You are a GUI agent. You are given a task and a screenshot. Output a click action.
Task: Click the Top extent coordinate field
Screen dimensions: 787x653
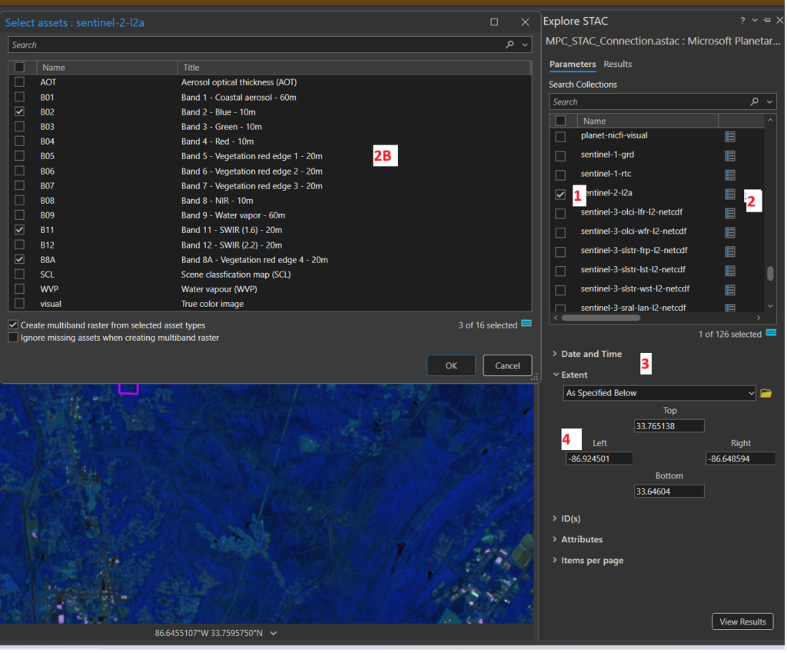coord(669,426)
